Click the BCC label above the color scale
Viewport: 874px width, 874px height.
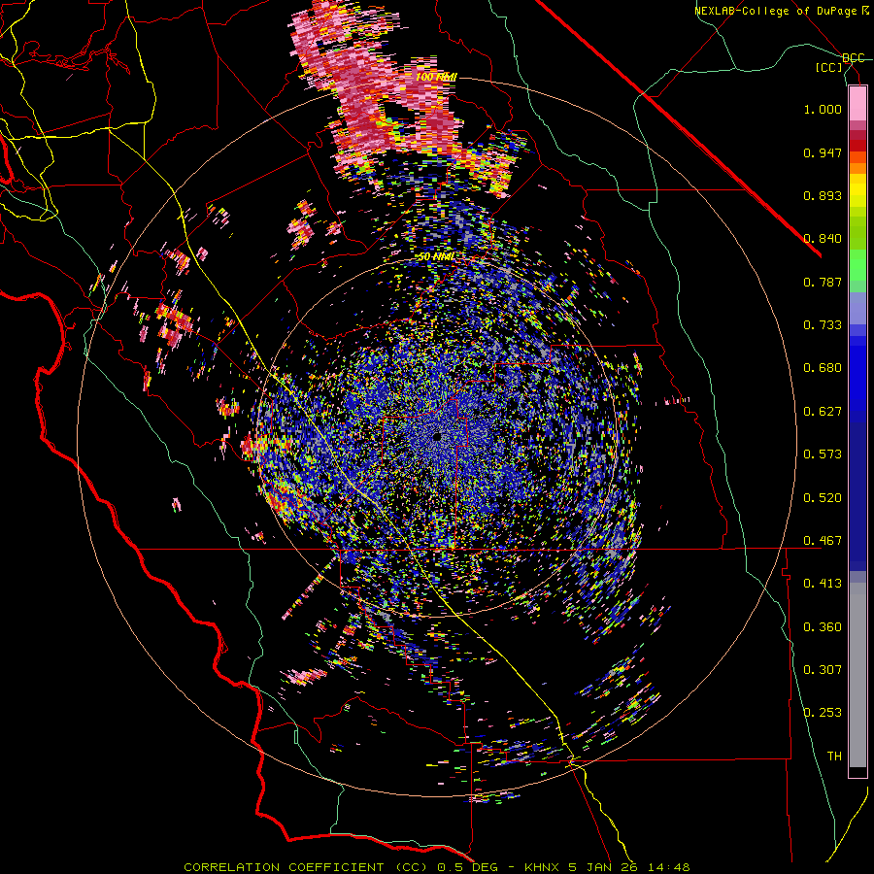(854, 58)
